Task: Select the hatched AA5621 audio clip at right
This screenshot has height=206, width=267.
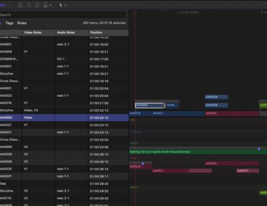Action: click(247, 170)
